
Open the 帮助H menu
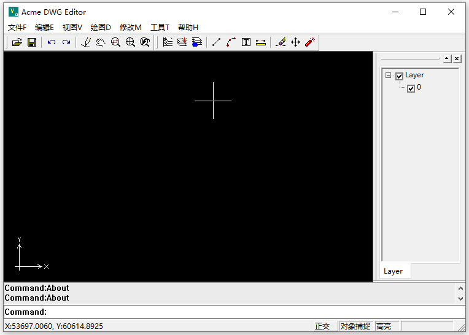[188, 28]
